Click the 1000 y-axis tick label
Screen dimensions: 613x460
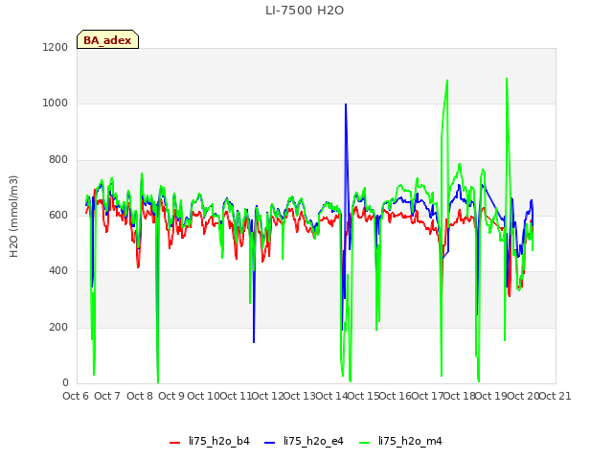pos(56,103)
